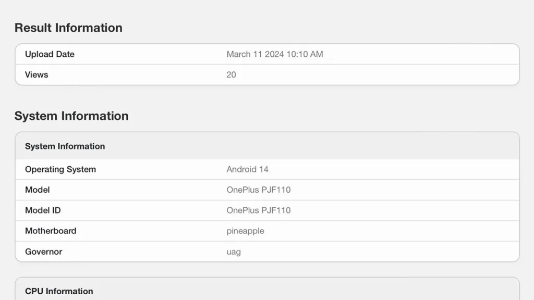Screen dimensions: 534x300
Task: Select the OnePlus PJF110 value in Model row
Action: [x=259, y=190]
